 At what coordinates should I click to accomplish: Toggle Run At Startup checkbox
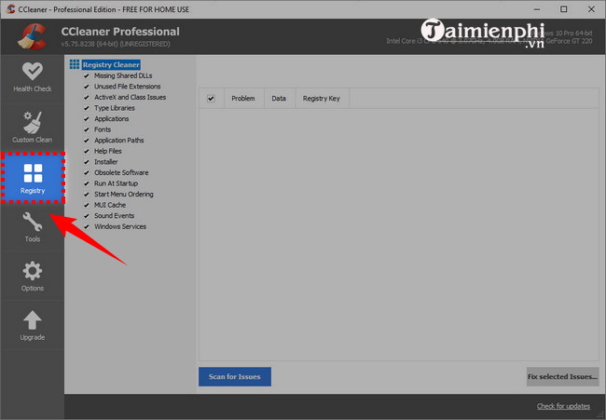87,183
